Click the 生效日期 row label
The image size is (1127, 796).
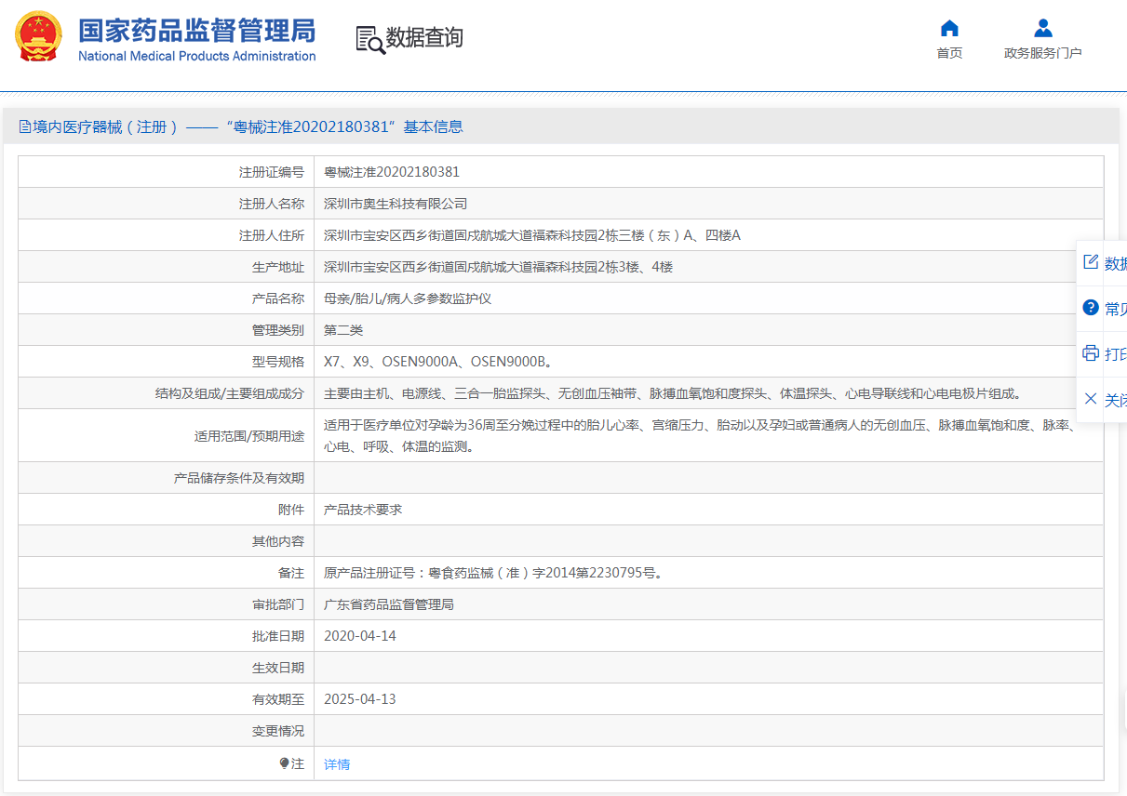tap(278, 668)
